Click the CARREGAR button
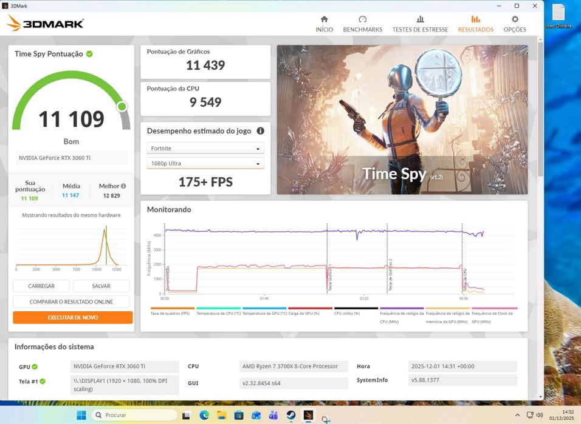The height and width of the screenshot is (424, 581). [41, 286]
